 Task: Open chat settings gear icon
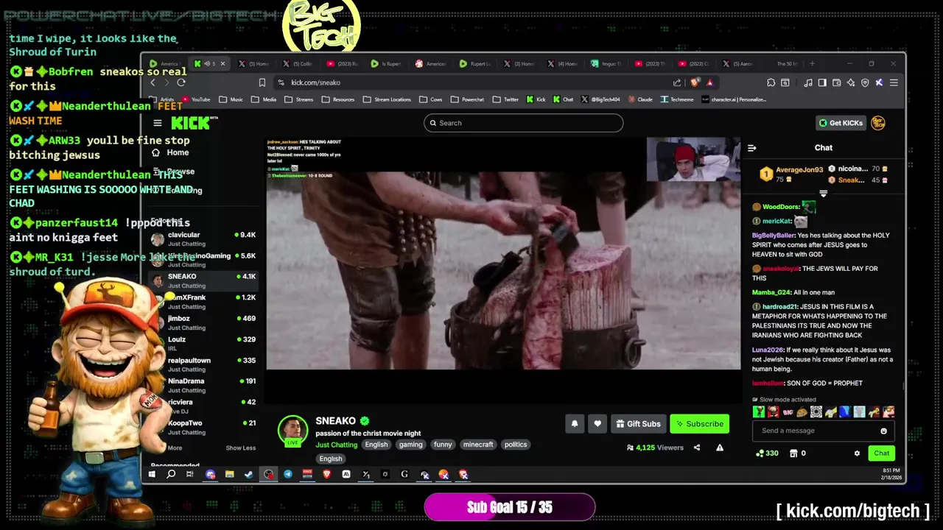[x=857, y=453]
